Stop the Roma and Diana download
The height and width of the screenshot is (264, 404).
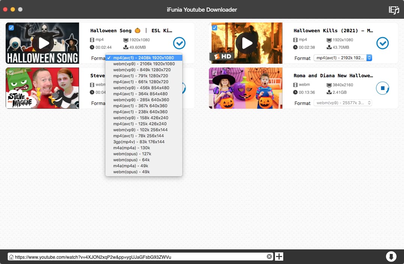[383, 88]
